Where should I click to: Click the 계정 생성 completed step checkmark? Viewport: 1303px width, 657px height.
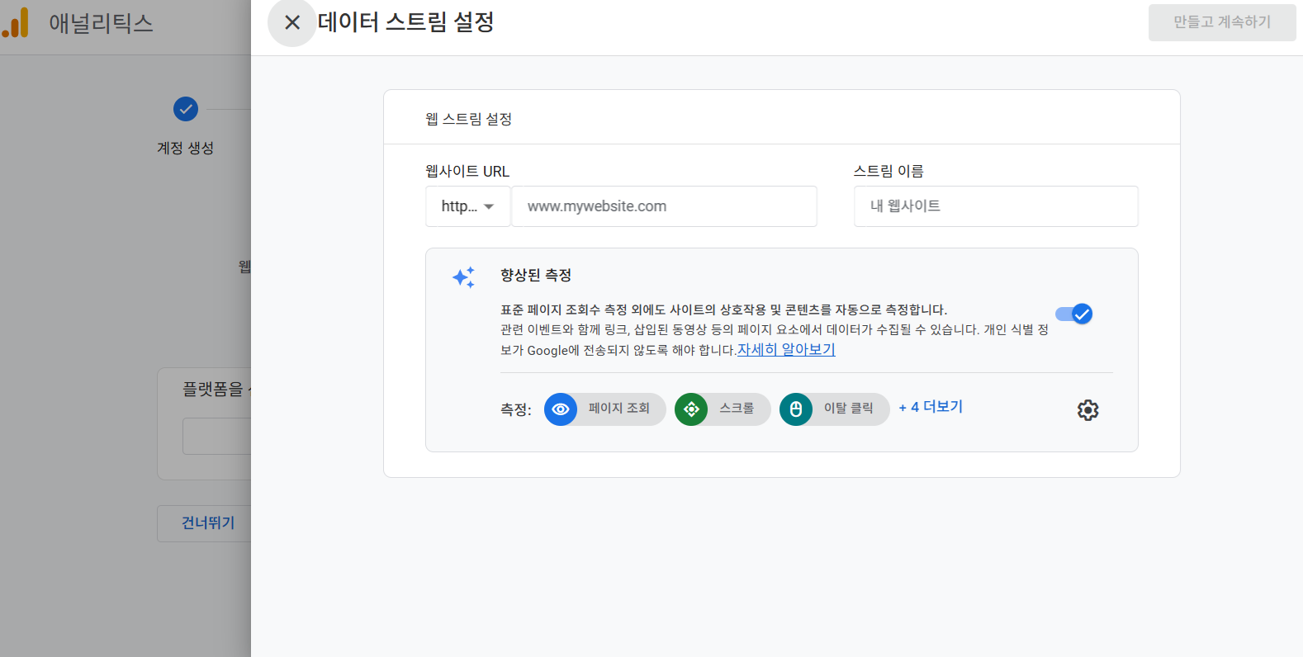tap(186, 109)
